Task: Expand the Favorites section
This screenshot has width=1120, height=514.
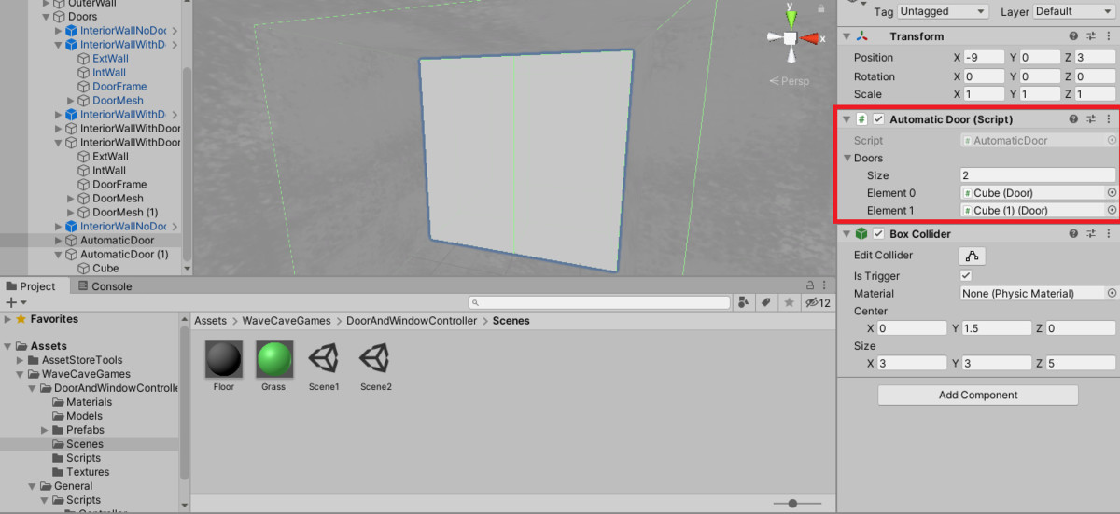Action: click(x=7, y=319)
